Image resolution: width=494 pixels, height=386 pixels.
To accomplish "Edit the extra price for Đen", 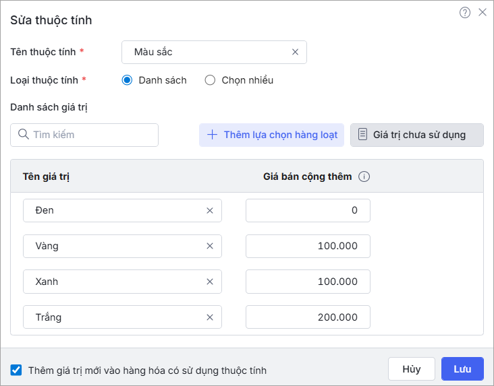I will 308,210.
